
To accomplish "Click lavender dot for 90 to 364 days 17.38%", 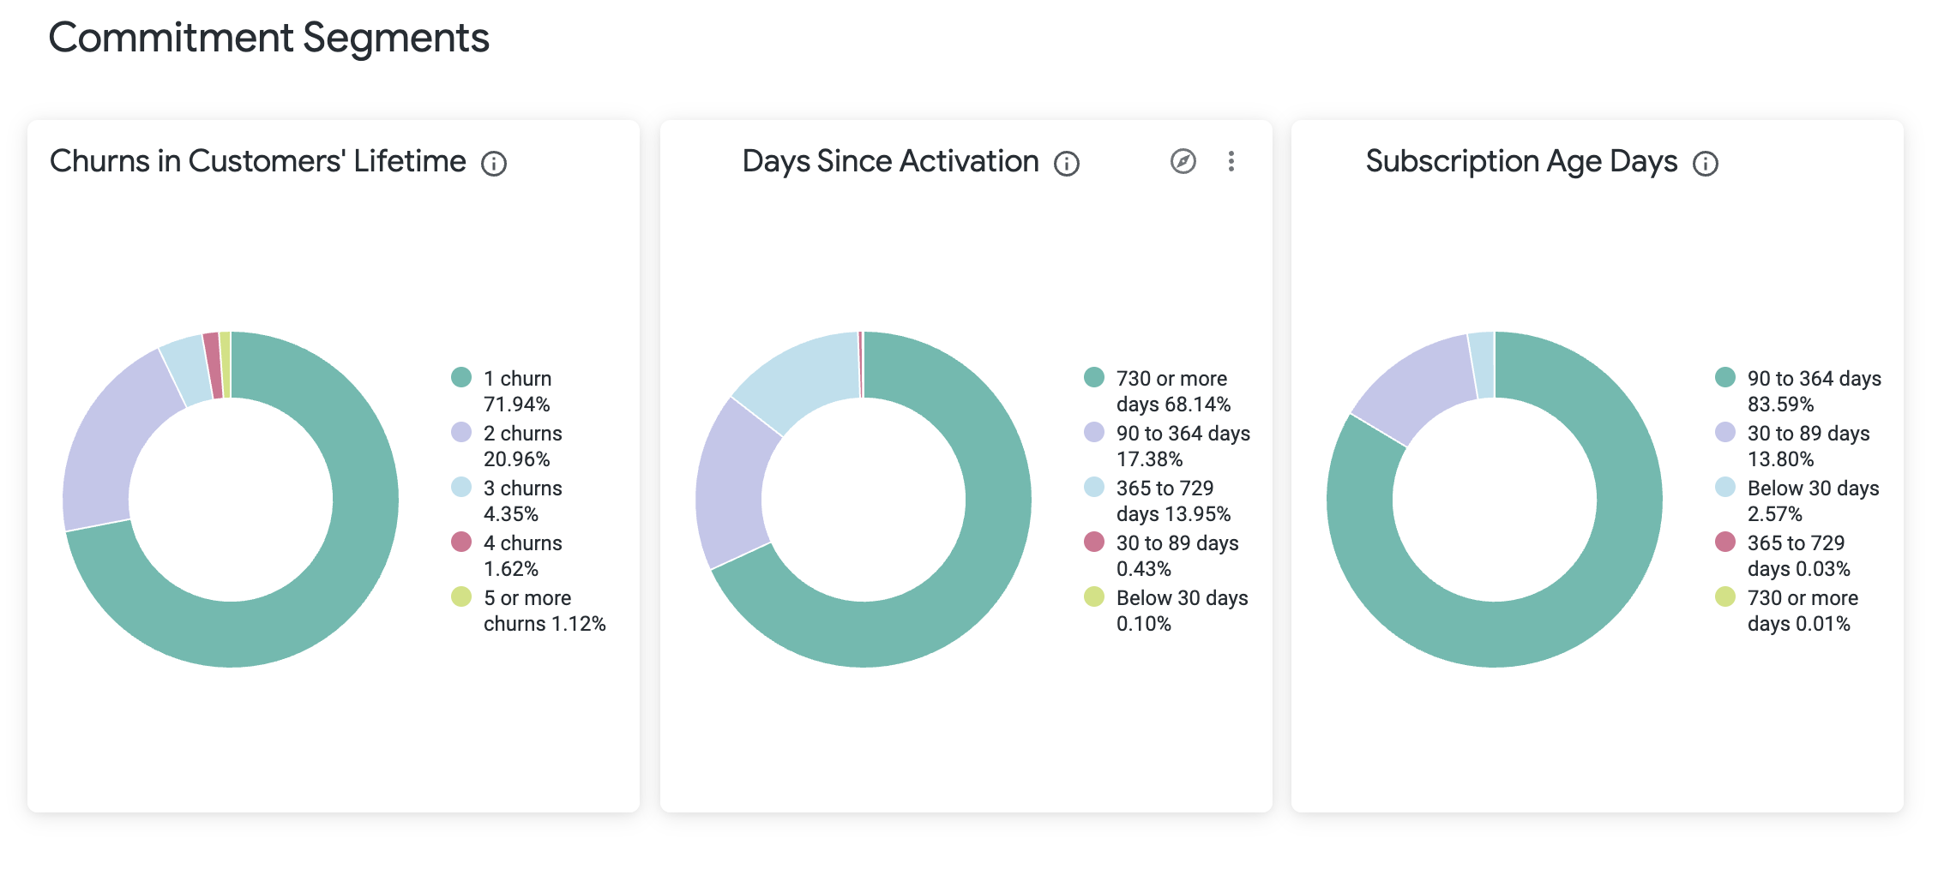I will (1094, 432).
